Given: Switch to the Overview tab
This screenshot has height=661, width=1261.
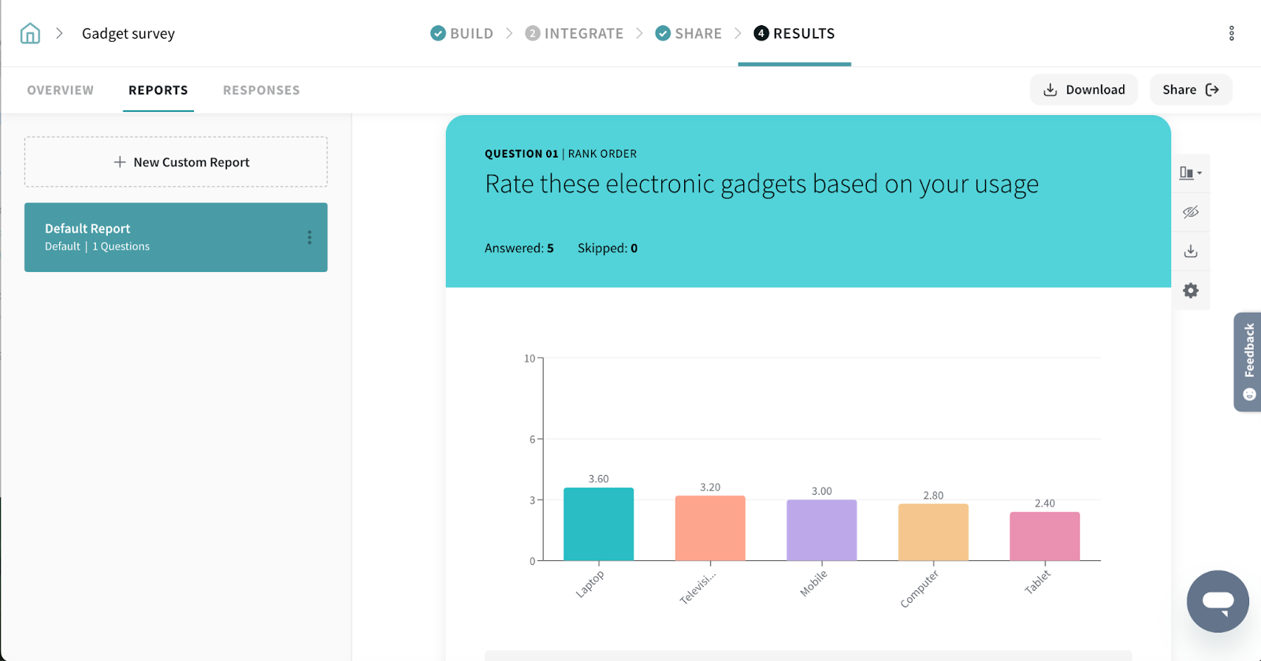Looking at the screenshot, I should tap(60, 91).
